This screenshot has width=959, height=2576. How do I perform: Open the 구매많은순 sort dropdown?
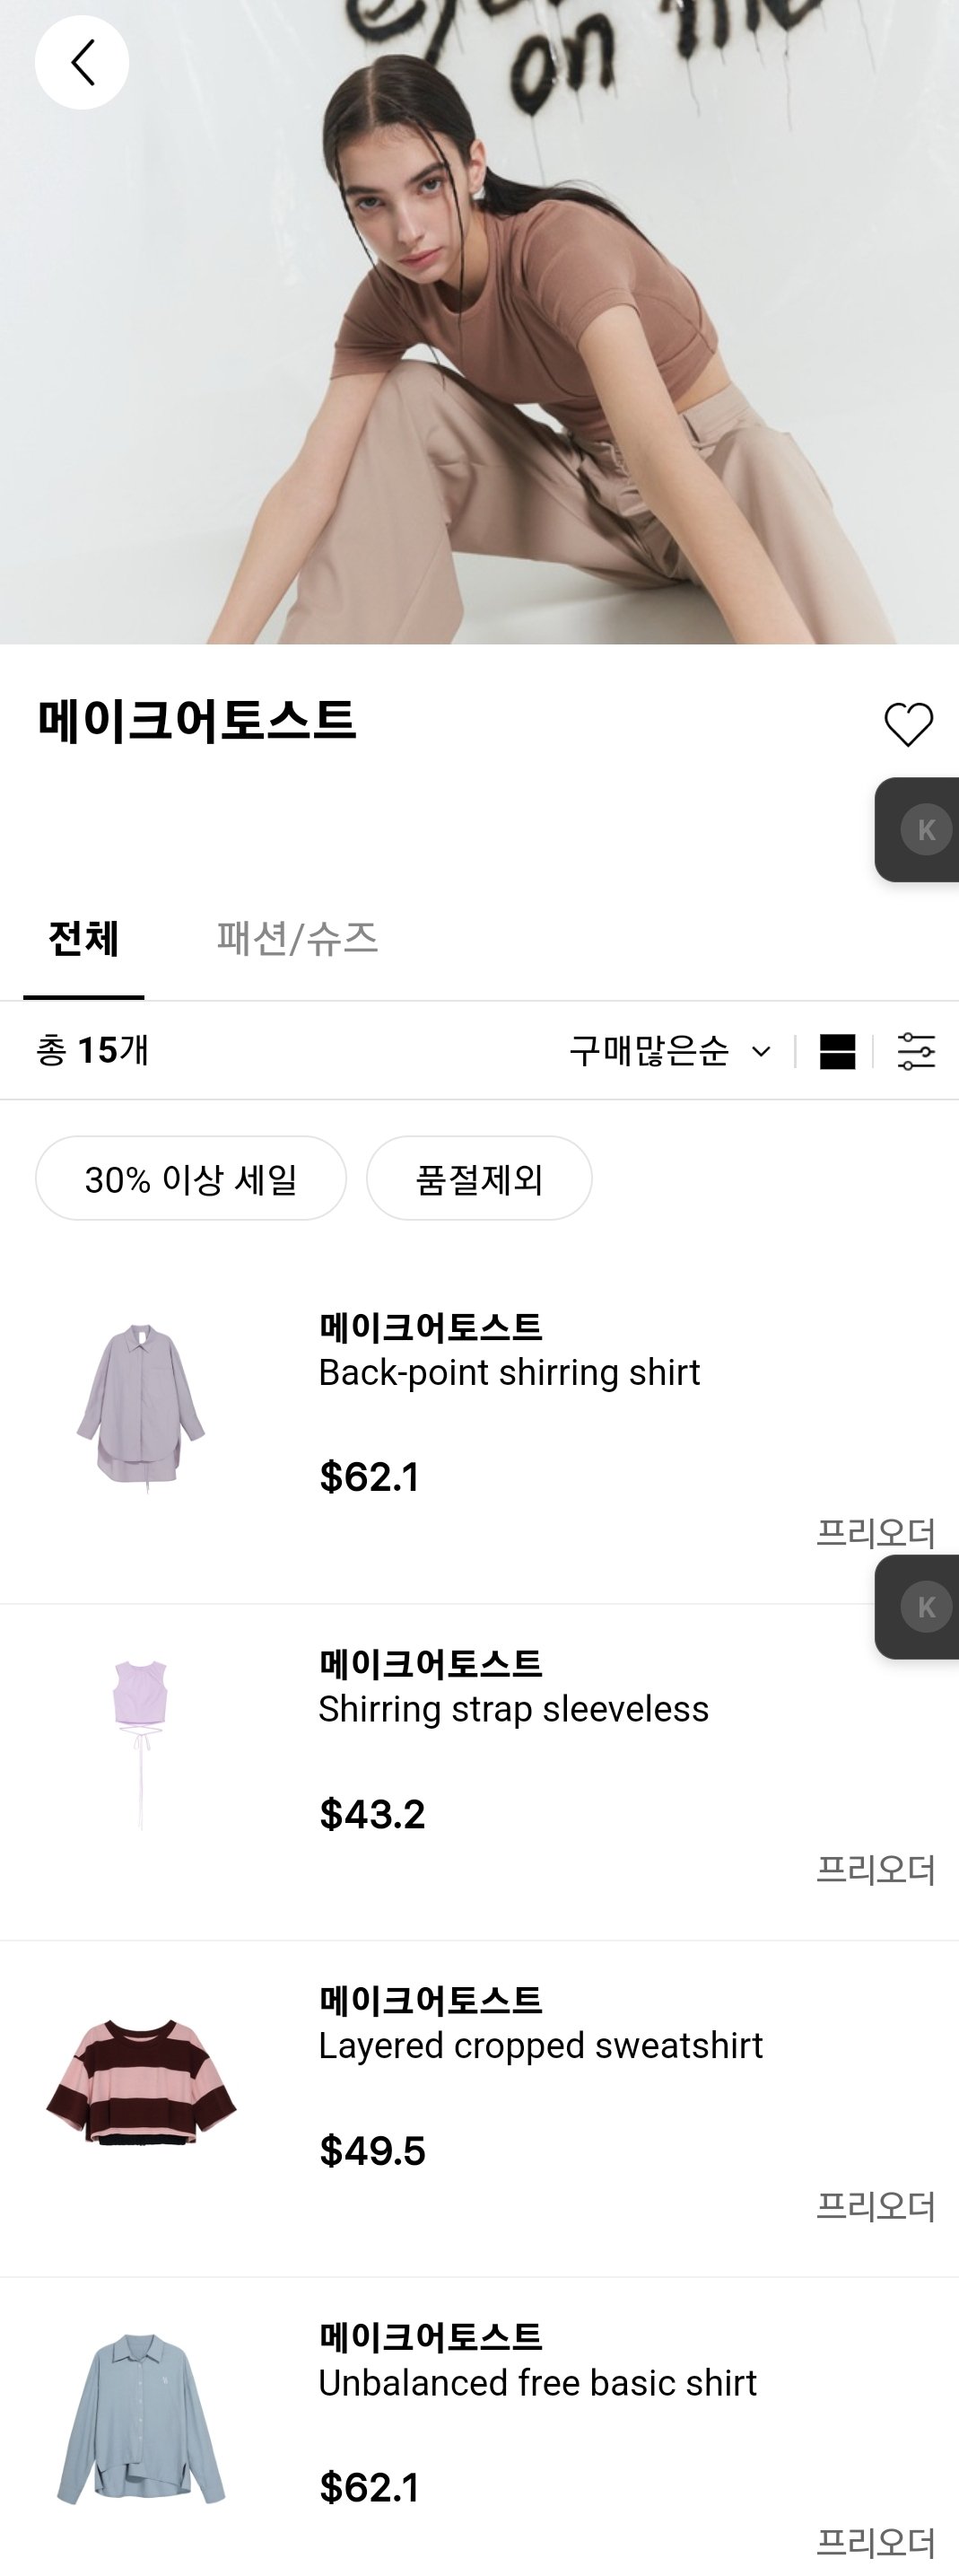(x=669, y=1051)
